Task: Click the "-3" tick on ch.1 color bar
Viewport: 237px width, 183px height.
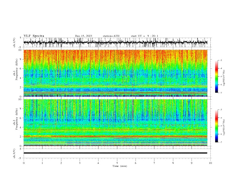Action: click(x=221, y=60)
